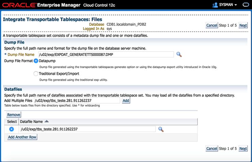
Task: Click the datafile name field in the table row
Action: (x=88, y=129)
